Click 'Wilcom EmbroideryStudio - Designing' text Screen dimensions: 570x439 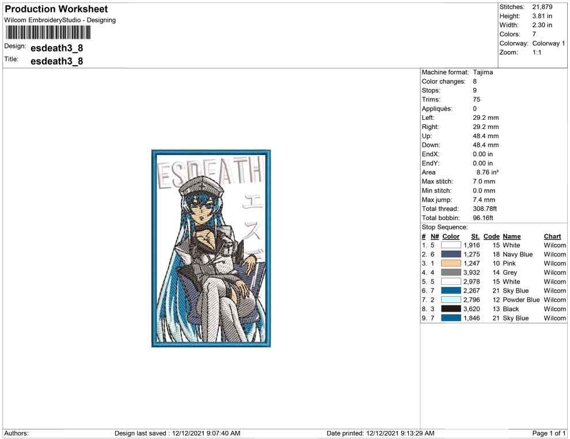(x=60, y=20)
